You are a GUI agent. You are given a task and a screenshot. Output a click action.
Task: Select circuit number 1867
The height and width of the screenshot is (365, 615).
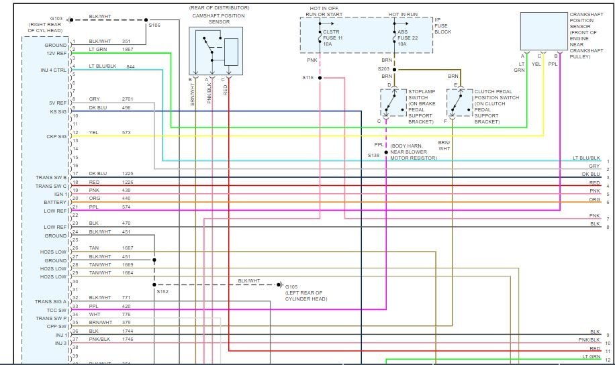pyautogui.click(x=128, y=50)
